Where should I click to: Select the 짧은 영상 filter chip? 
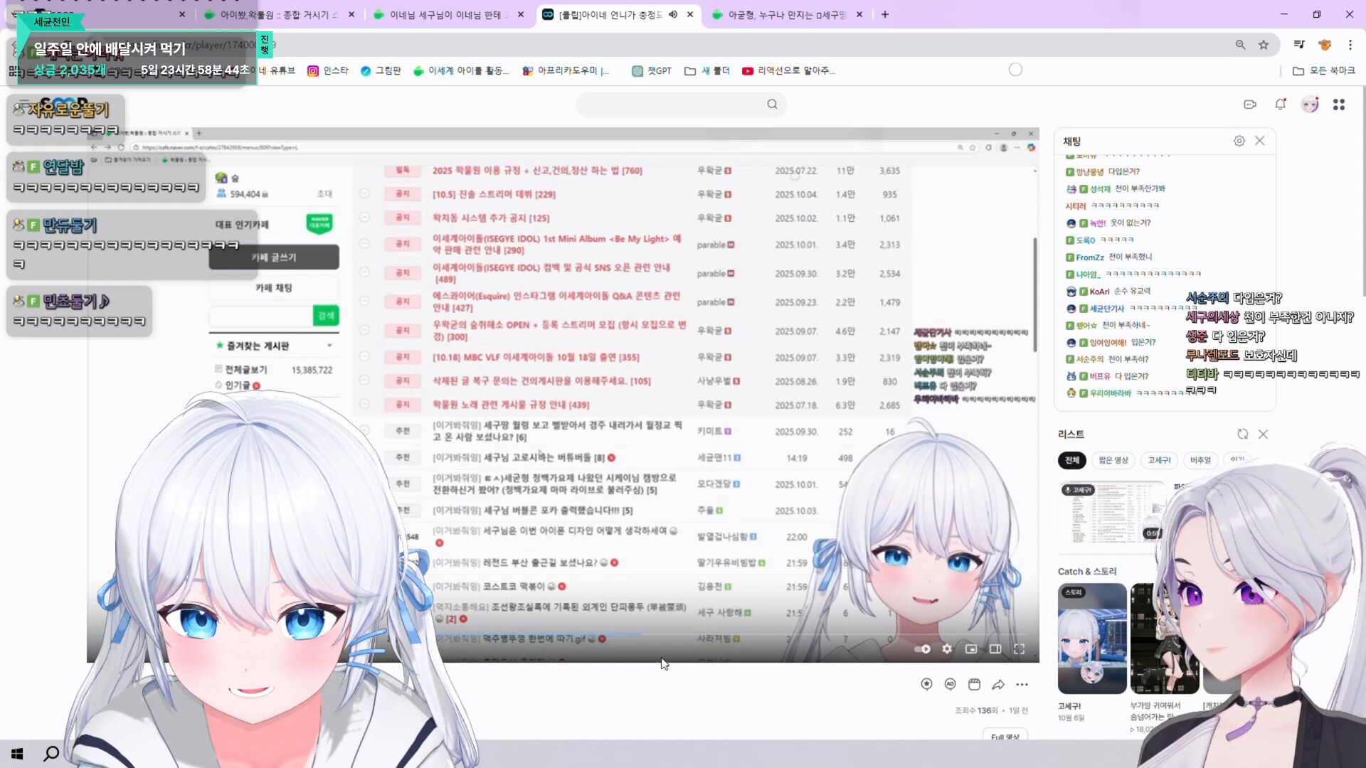point(1113,460)
